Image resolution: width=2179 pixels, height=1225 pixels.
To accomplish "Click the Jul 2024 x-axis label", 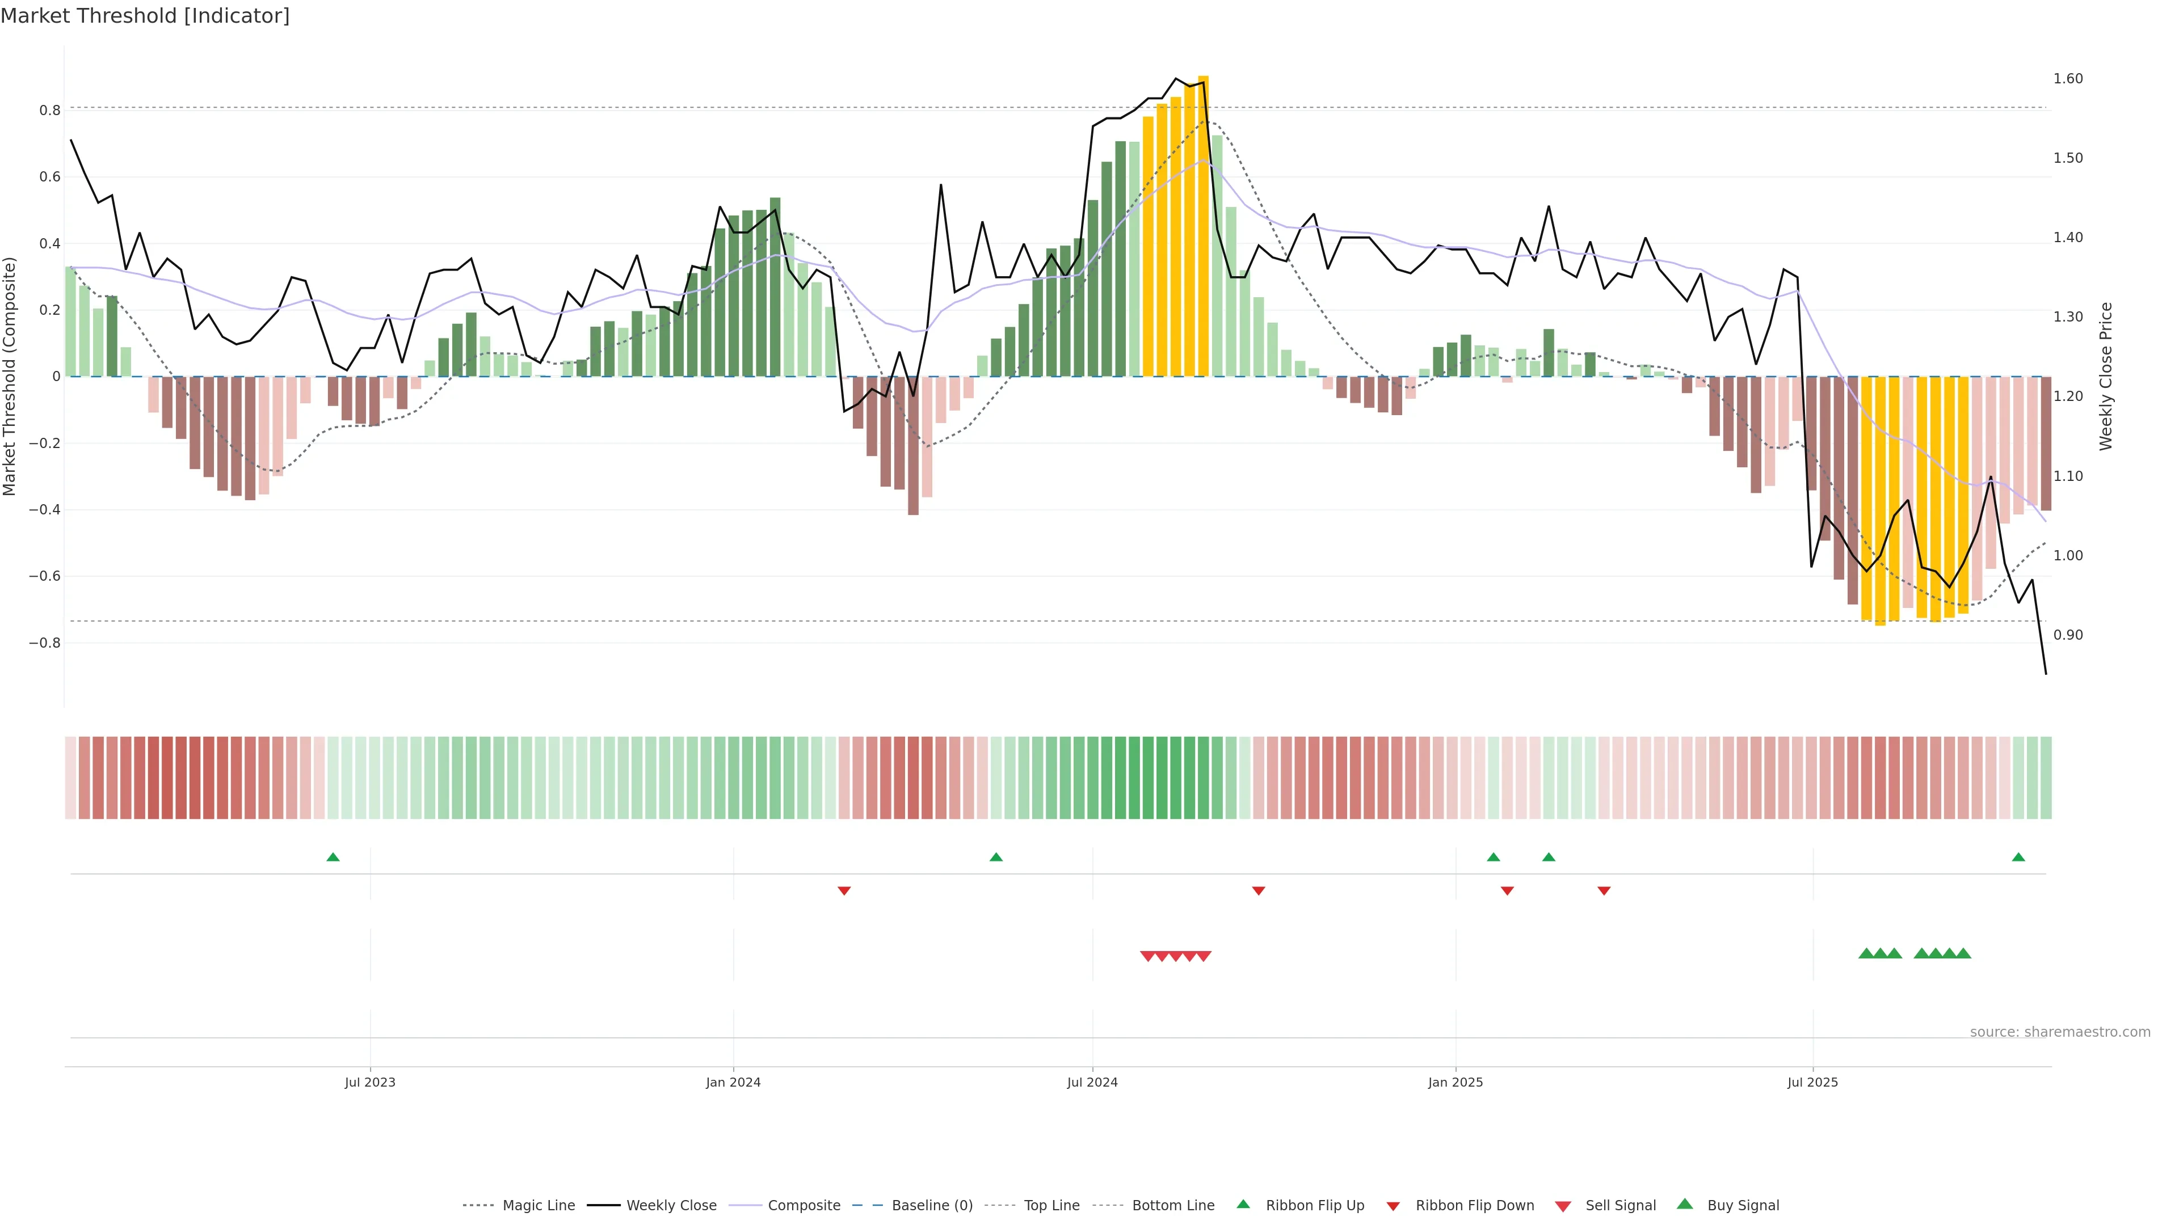I will point(1092,1082).
